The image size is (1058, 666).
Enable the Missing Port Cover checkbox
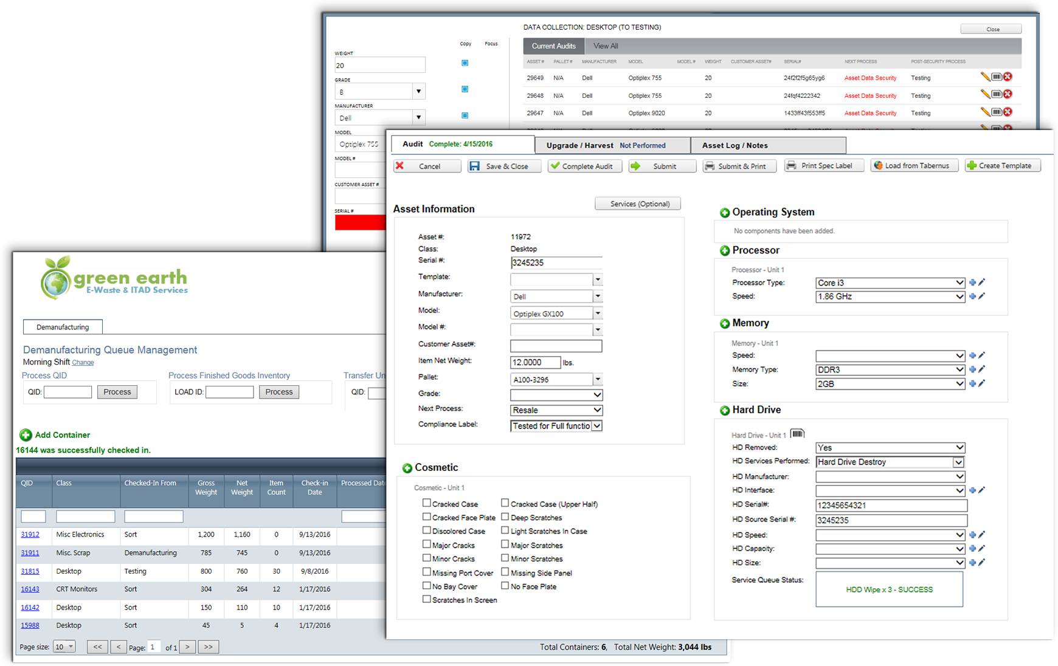(x=427, y=572)
